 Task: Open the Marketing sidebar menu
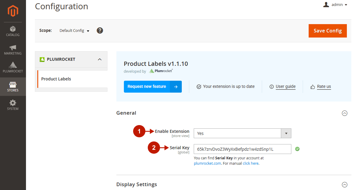[x=13, y=50]
